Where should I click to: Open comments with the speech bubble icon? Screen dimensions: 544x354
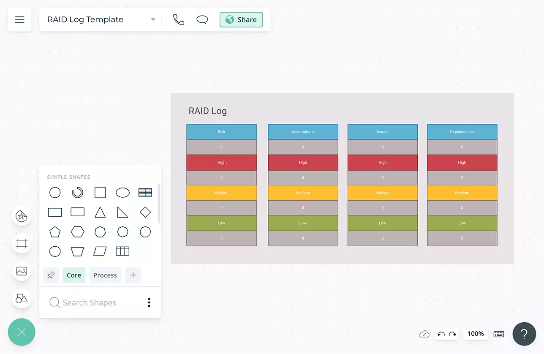(202, 20)
